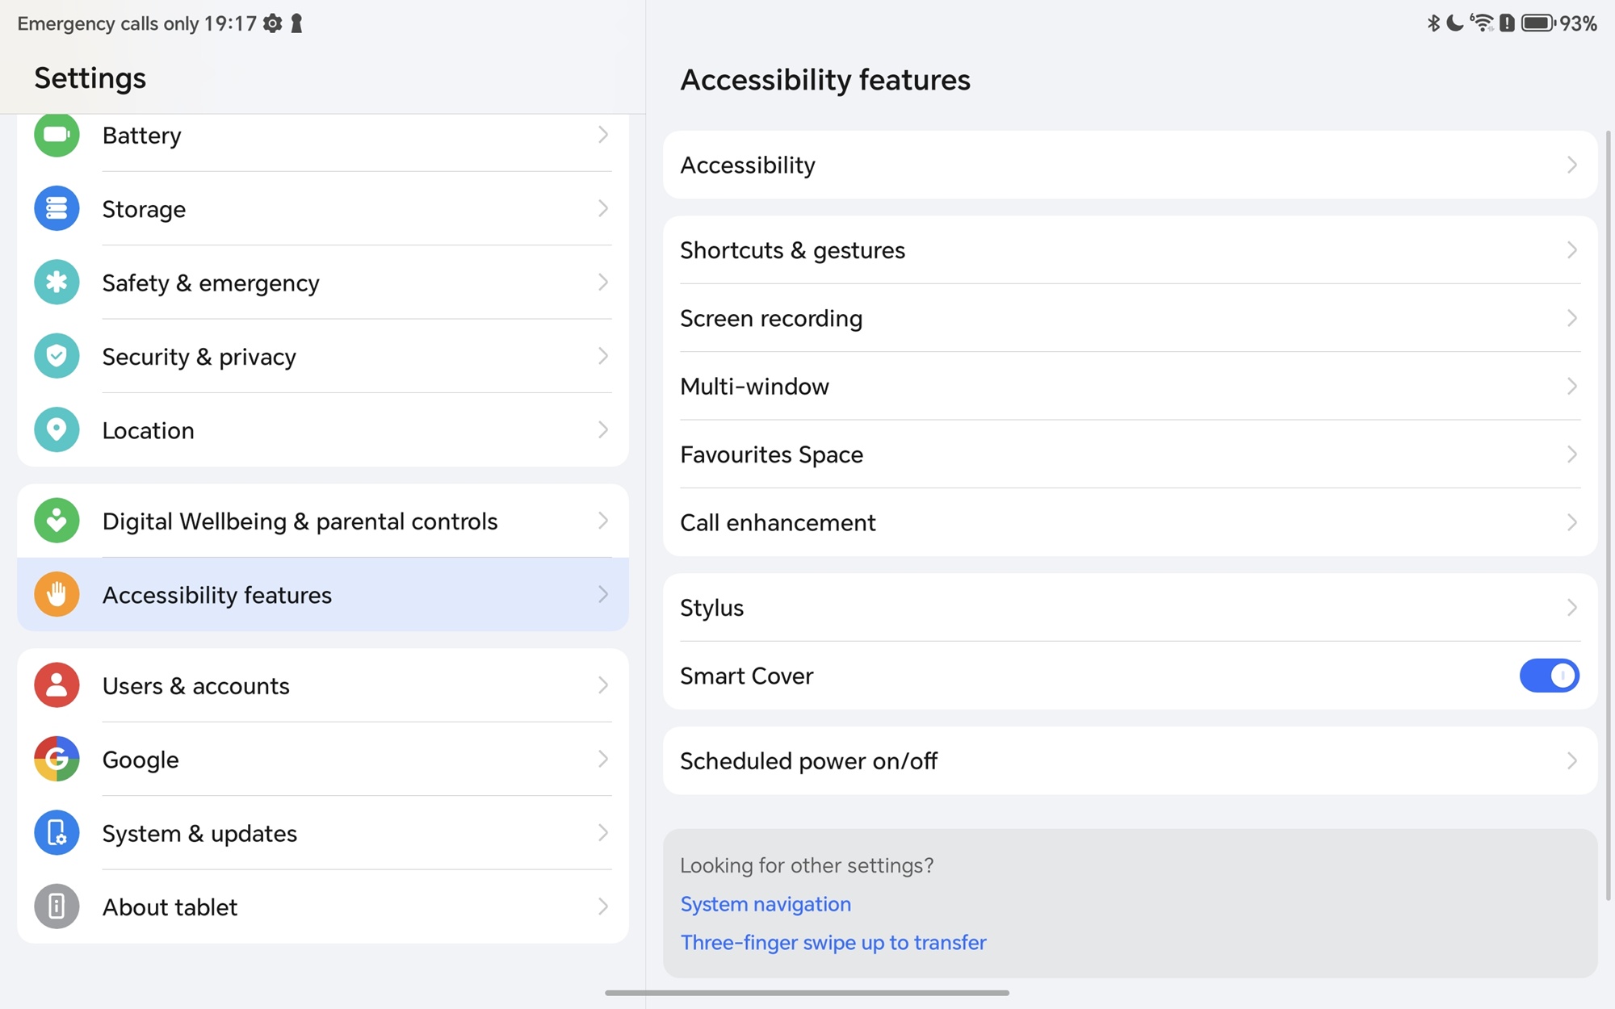The image size is (1615, 1009).
Task: Turn off the Smart Cover switch
Action: (x=1549, y=676)
